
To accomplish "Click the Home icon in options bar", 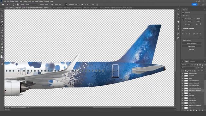I will pos(3,5).
